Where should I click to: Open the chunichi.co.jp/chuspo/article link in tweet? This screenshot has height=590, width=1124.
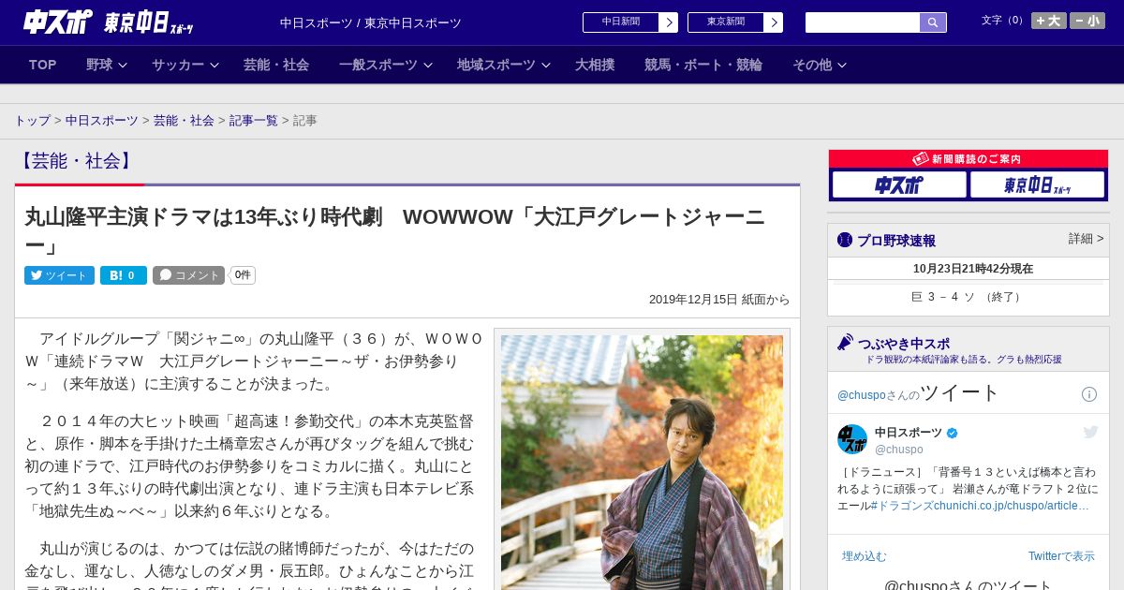(x=1012, y=506)
